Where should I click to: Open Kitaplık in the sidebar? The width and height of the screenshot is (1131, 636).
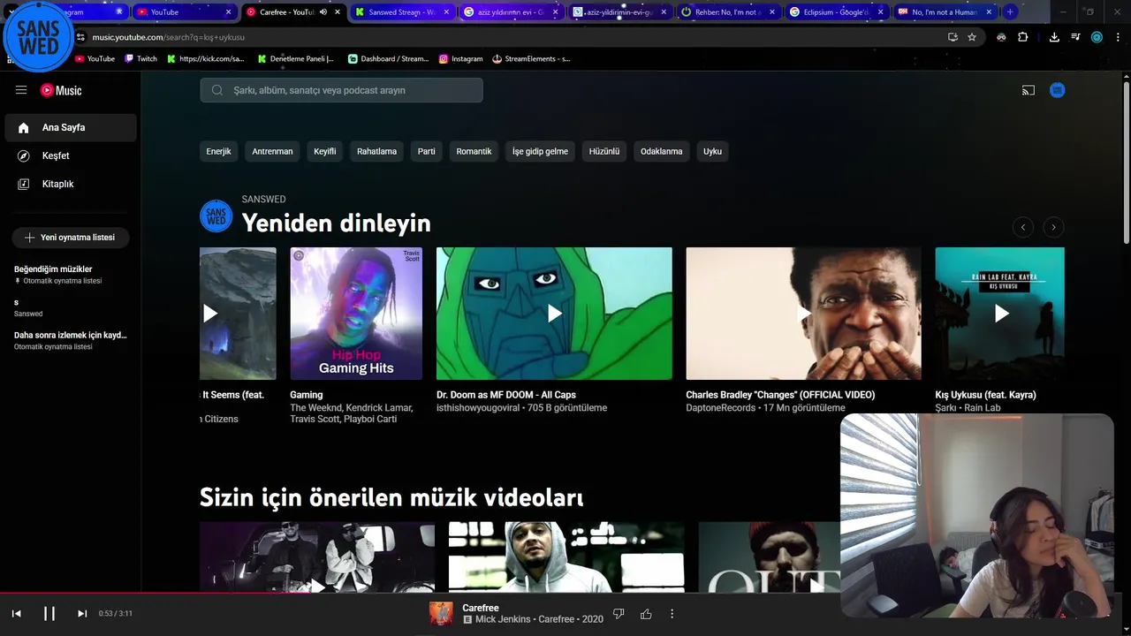coord(71,184)
